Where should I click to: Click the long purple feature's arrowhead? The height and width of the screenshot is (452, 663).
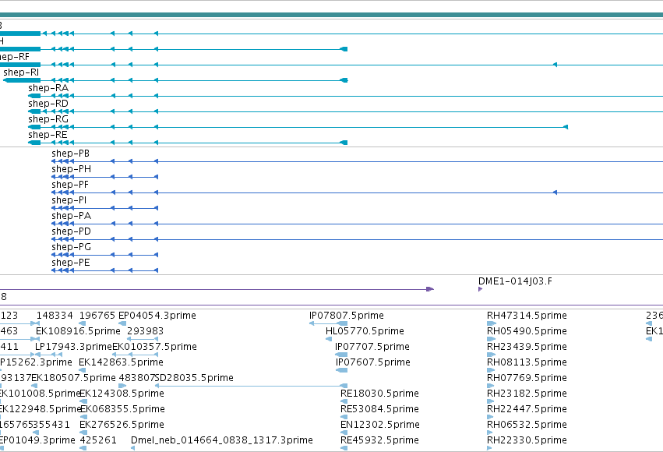[430, 289]
